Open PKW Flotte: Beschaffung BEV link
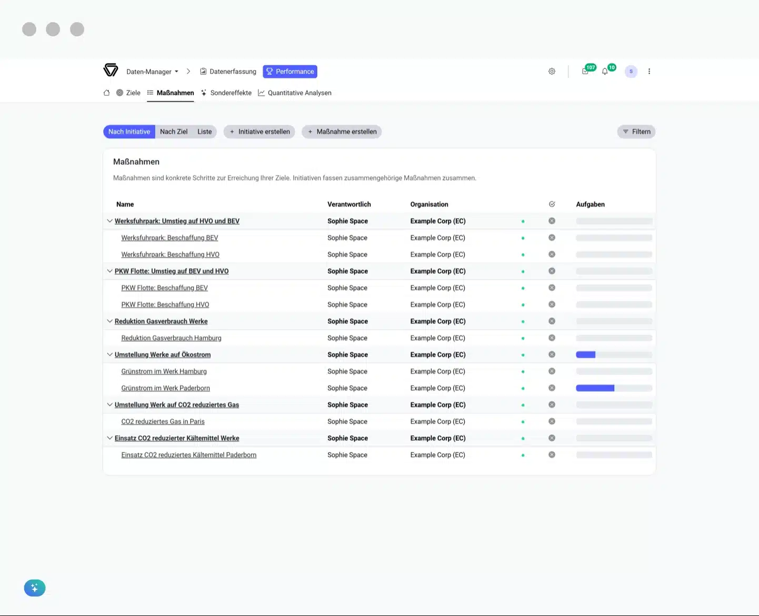Screen dimensions: 759x616 pos(164,288)
